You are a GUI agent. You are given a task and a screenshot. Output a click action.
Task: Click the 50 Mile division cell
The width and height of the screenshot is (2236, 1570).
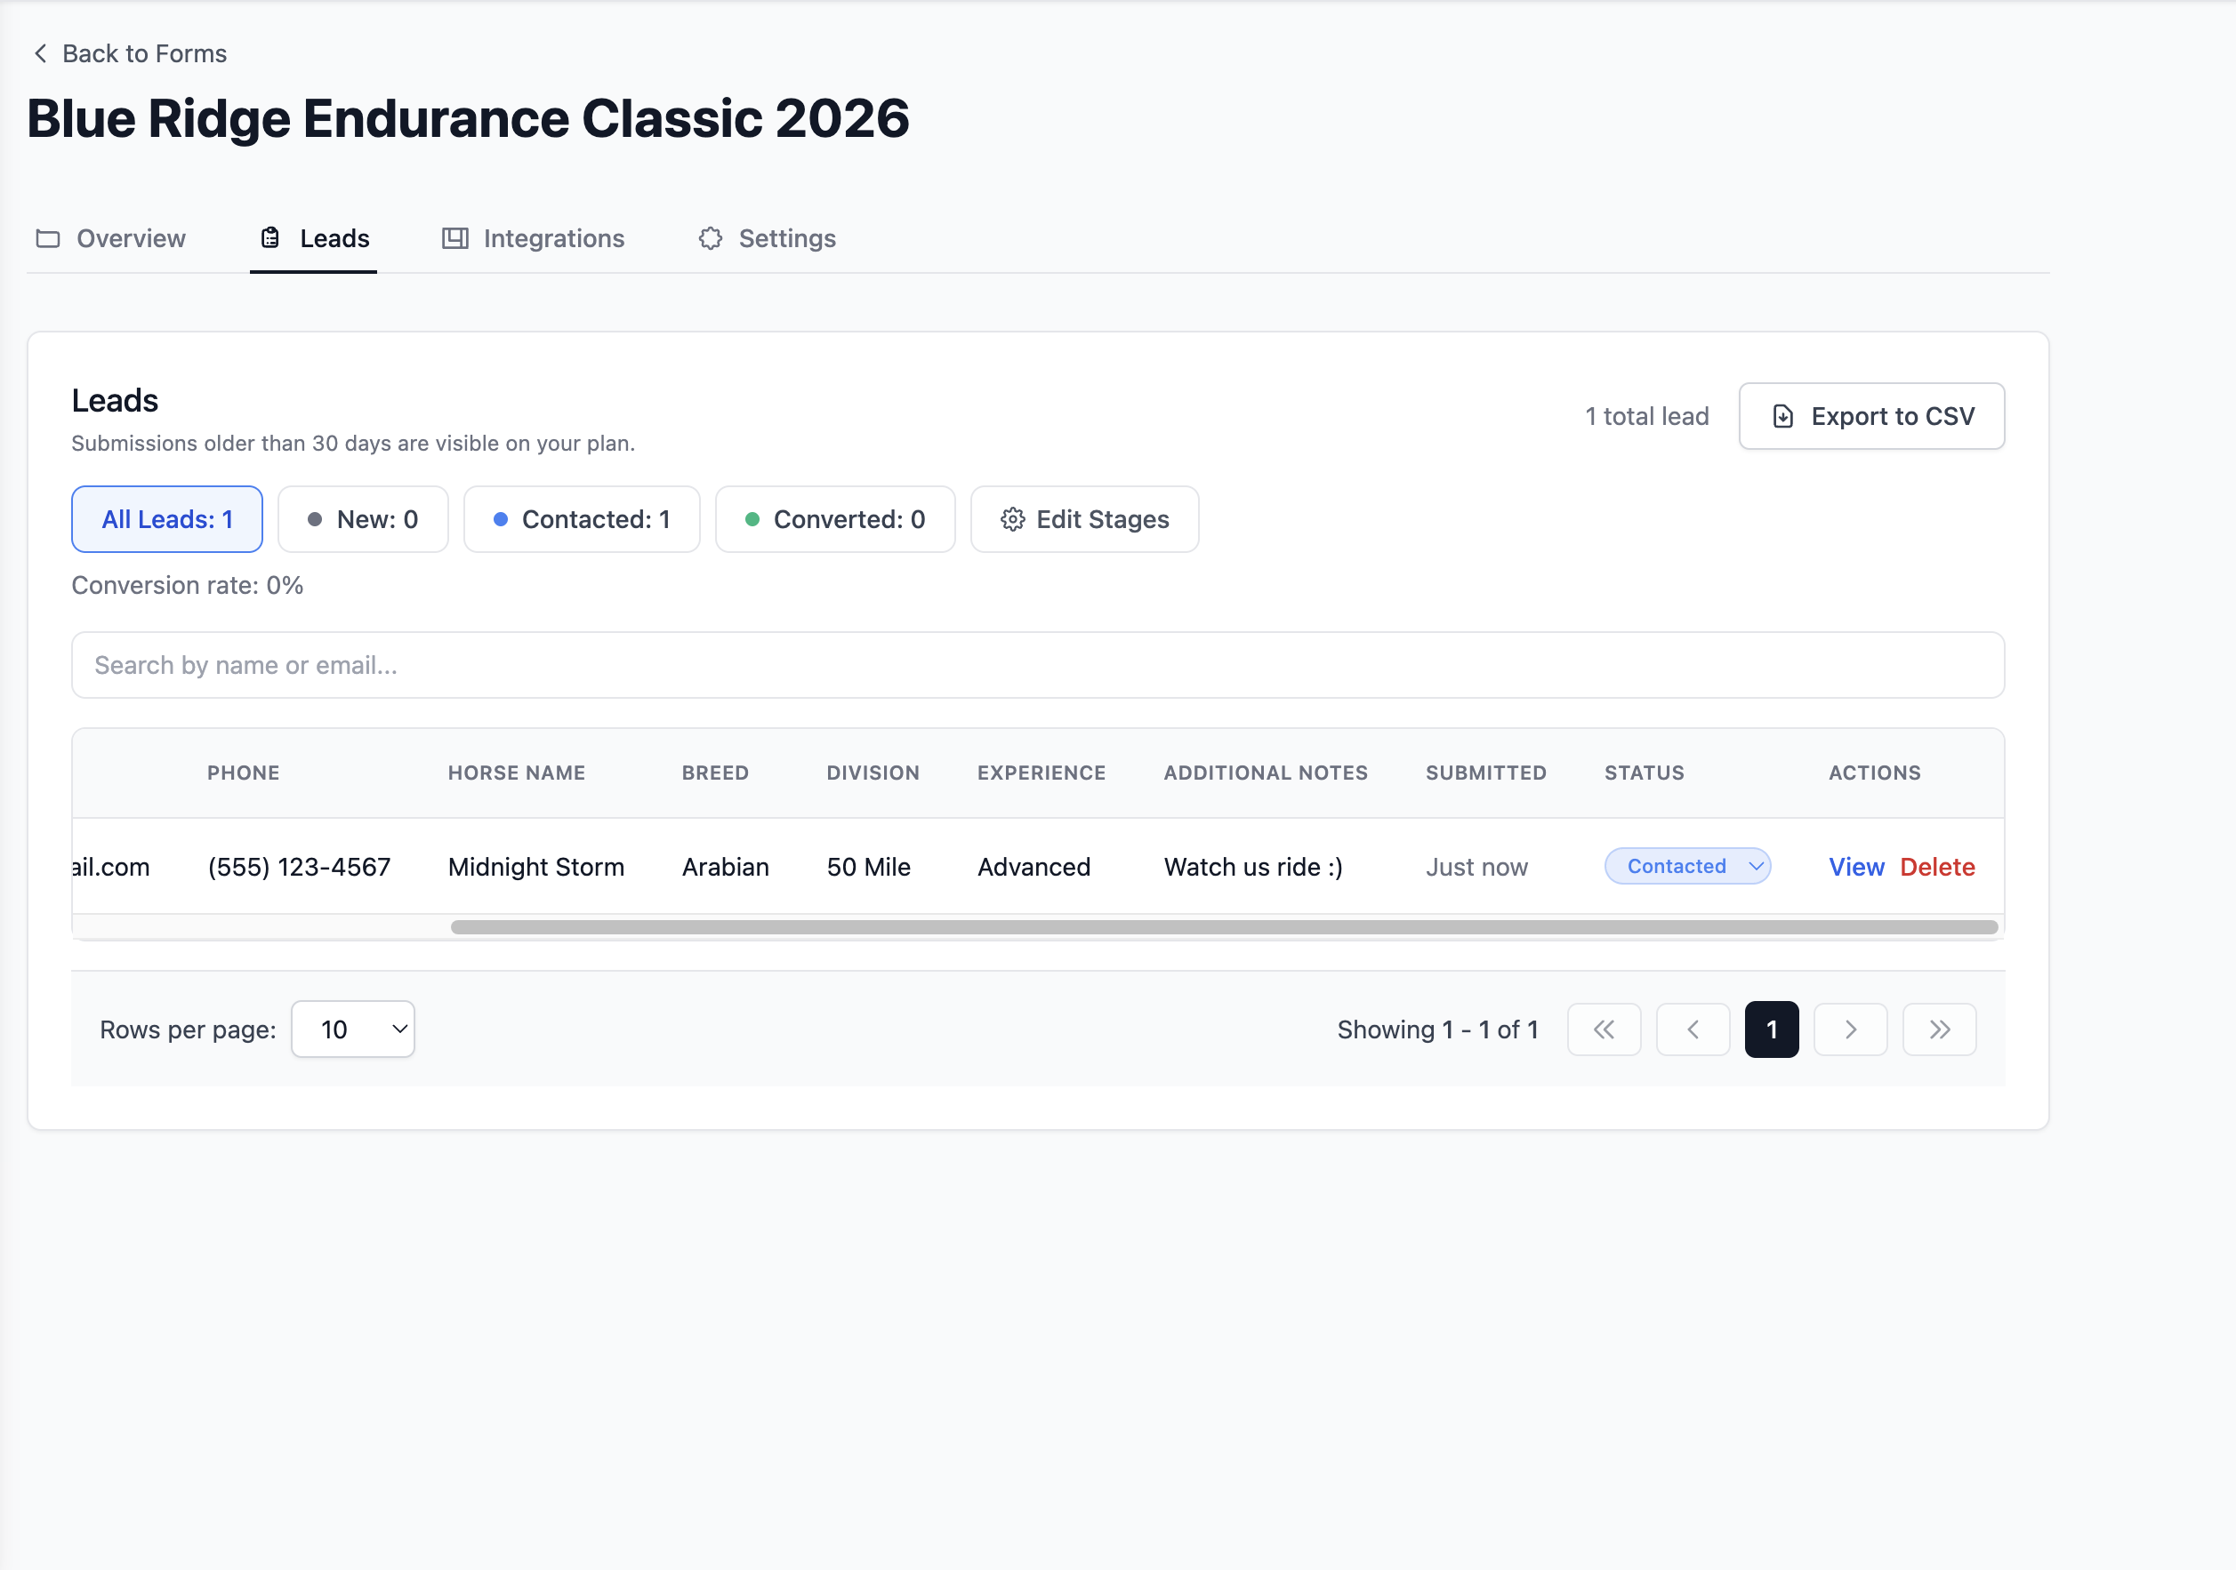coord(869,868)
